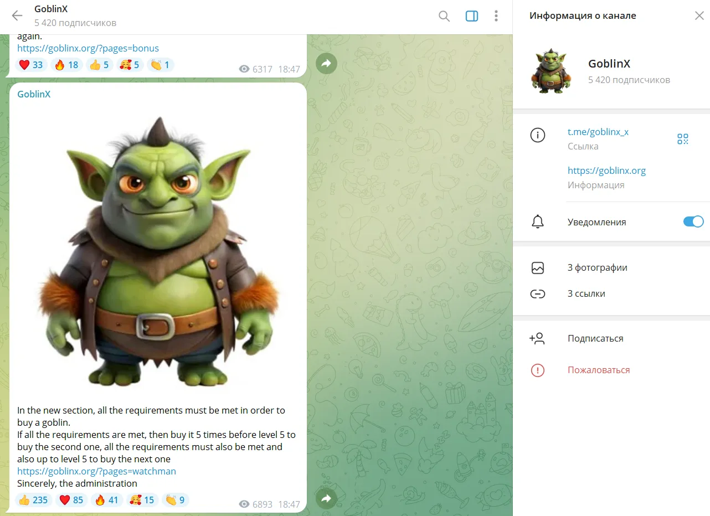Image resolution: width=710 pixels, height=516 pixels.
Task: Show the QR code for channel link
Action: point(683,139)
